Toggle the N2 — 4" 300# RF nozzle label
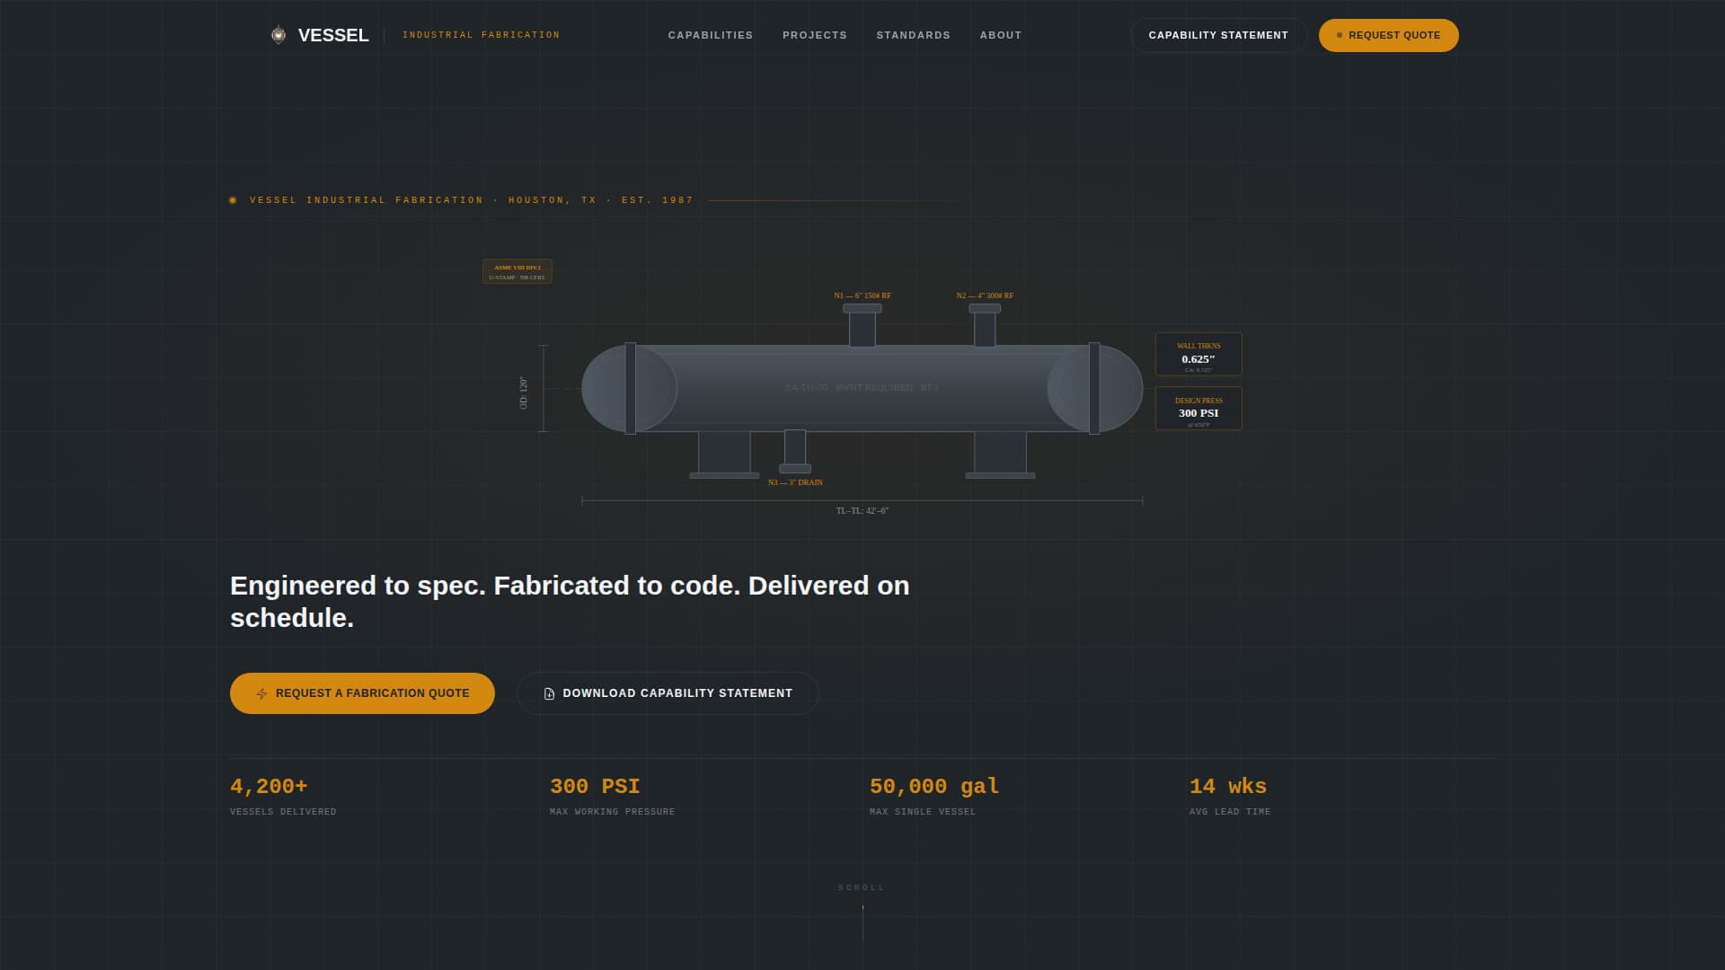Viewport: 1725px width, 970px height. [x=984, y=295]
